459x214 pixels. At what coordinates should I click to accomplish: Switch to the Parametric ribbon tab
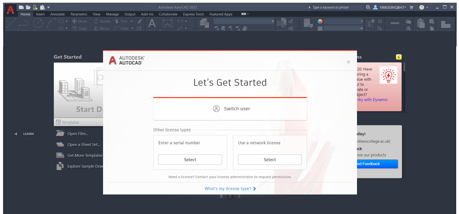point(79,14)
